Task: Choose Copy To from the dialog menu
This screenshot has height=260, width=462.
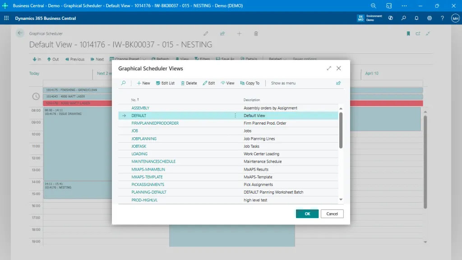Action: [249, 83]
